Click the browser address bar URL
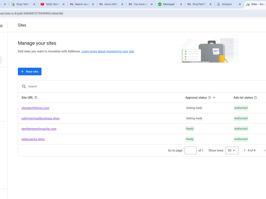Screen dimensions: 266x199 tap(32, 13)
